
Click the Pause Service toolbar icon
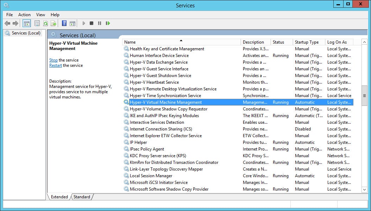click(100, 23)
